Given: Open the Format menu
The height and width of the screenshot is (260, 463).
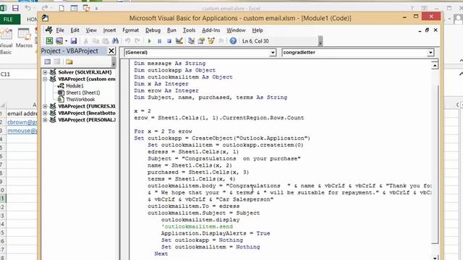Looking at the screenshot, I should point(130,30).
